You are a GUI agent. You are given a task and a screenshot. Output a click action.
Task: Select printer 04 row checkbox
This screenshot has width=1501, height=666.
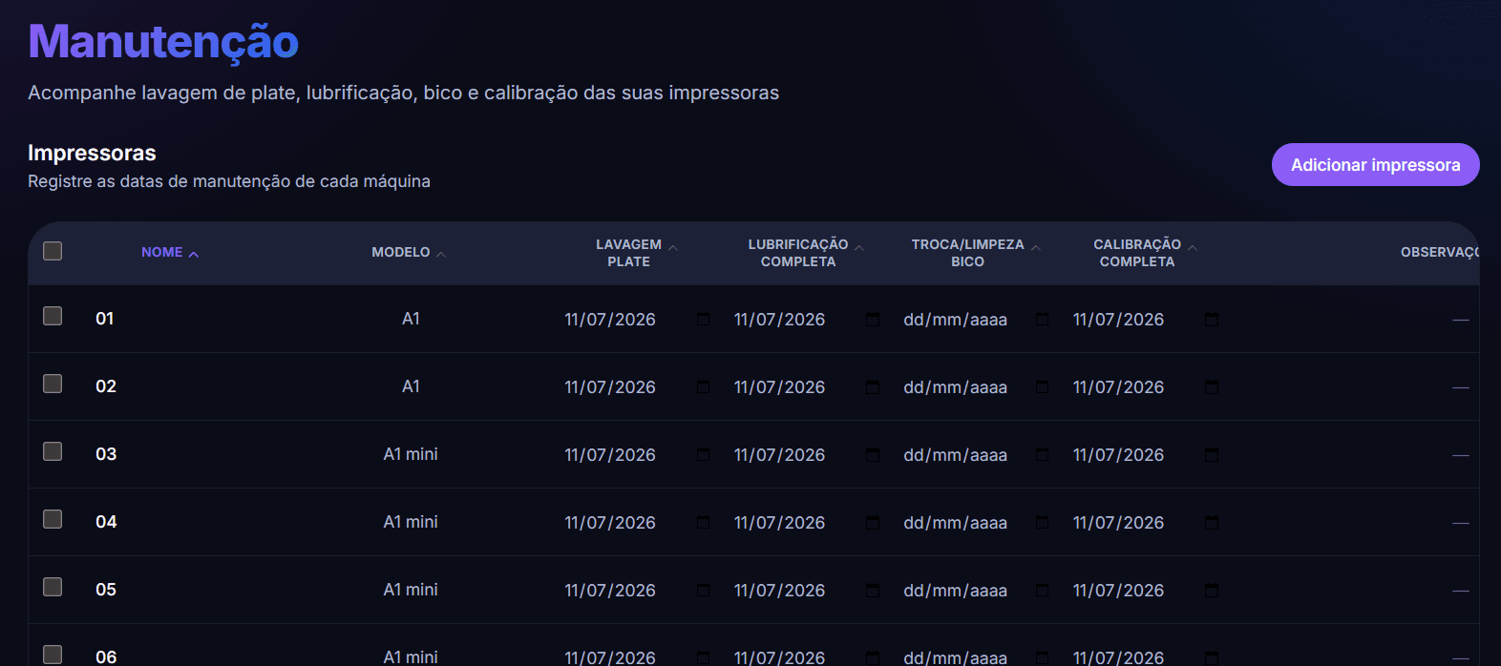[53, 519]
